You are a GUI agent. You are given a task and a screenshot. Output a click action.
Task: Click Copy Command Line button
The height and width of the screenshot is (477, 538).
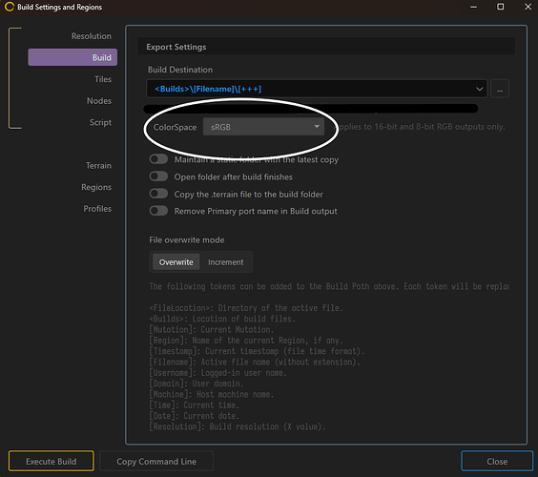click(156, 461)
